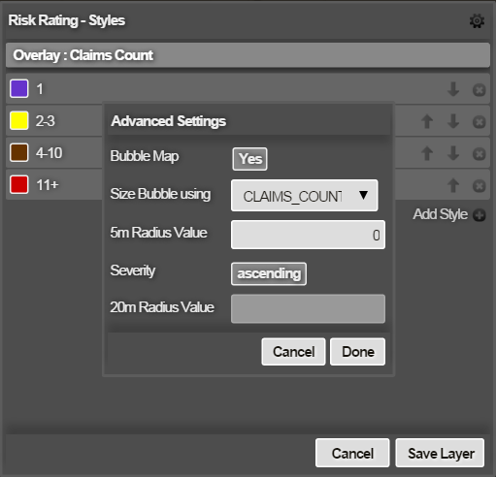
Task: Delete the style 1 row
Action: (479, 90)
